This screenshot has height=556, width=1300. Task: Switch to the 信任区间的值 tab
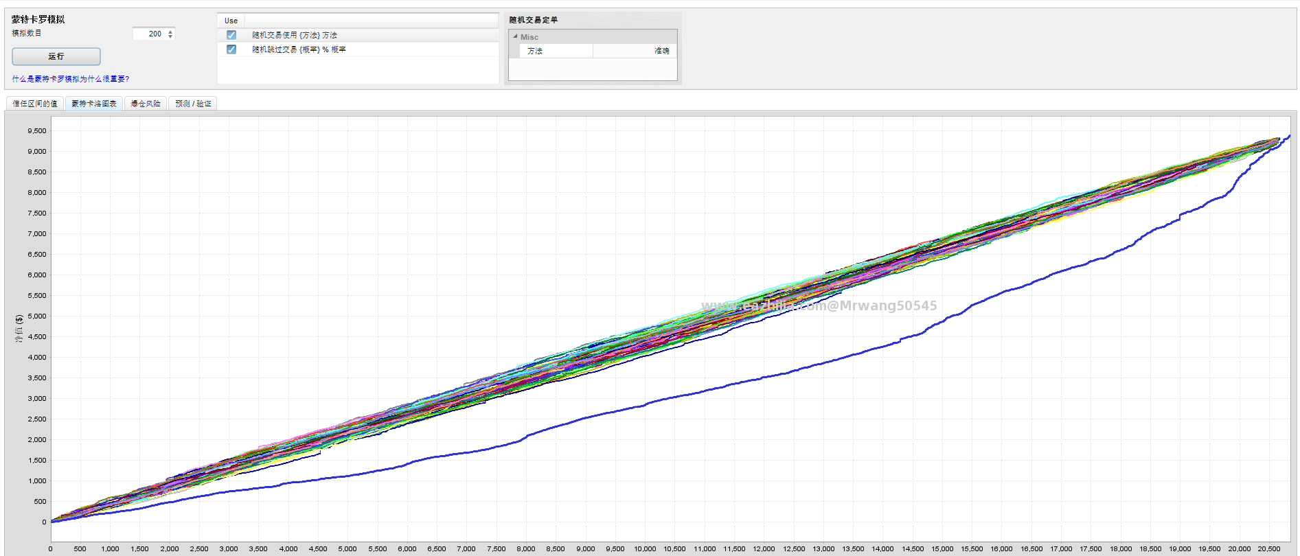pos(35,104)
